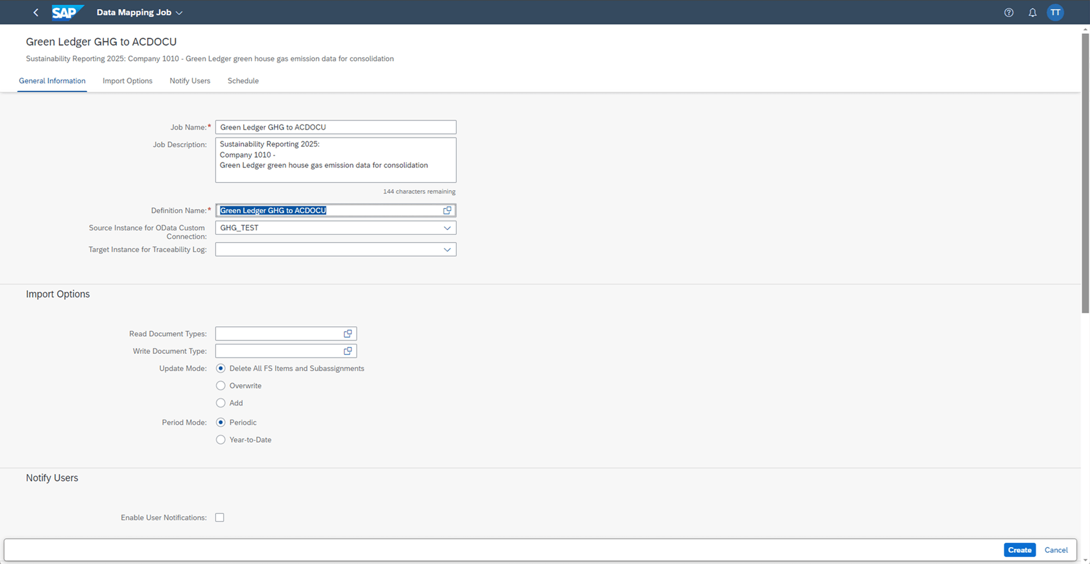
Task: Open the value help for Write Document Type
Action: pyautogui.click(x=348, y=350)
